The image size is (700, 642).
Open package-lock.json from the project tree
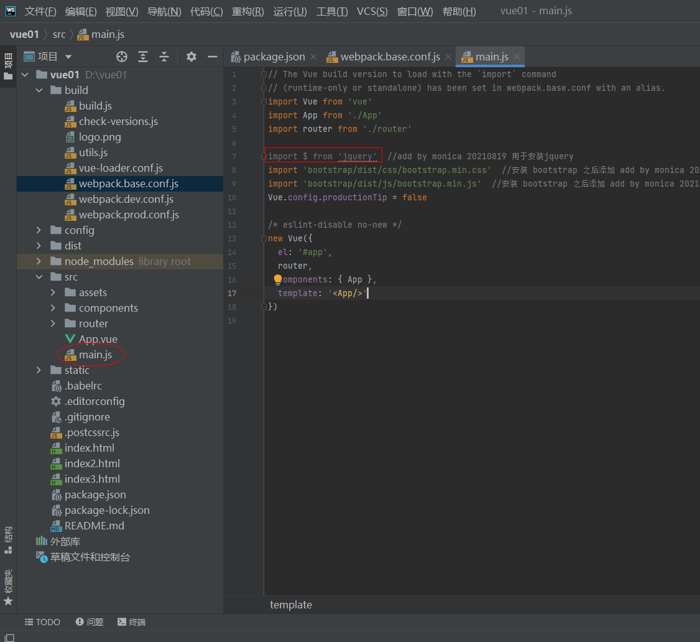pyautogui.click(x=107, y=510)
